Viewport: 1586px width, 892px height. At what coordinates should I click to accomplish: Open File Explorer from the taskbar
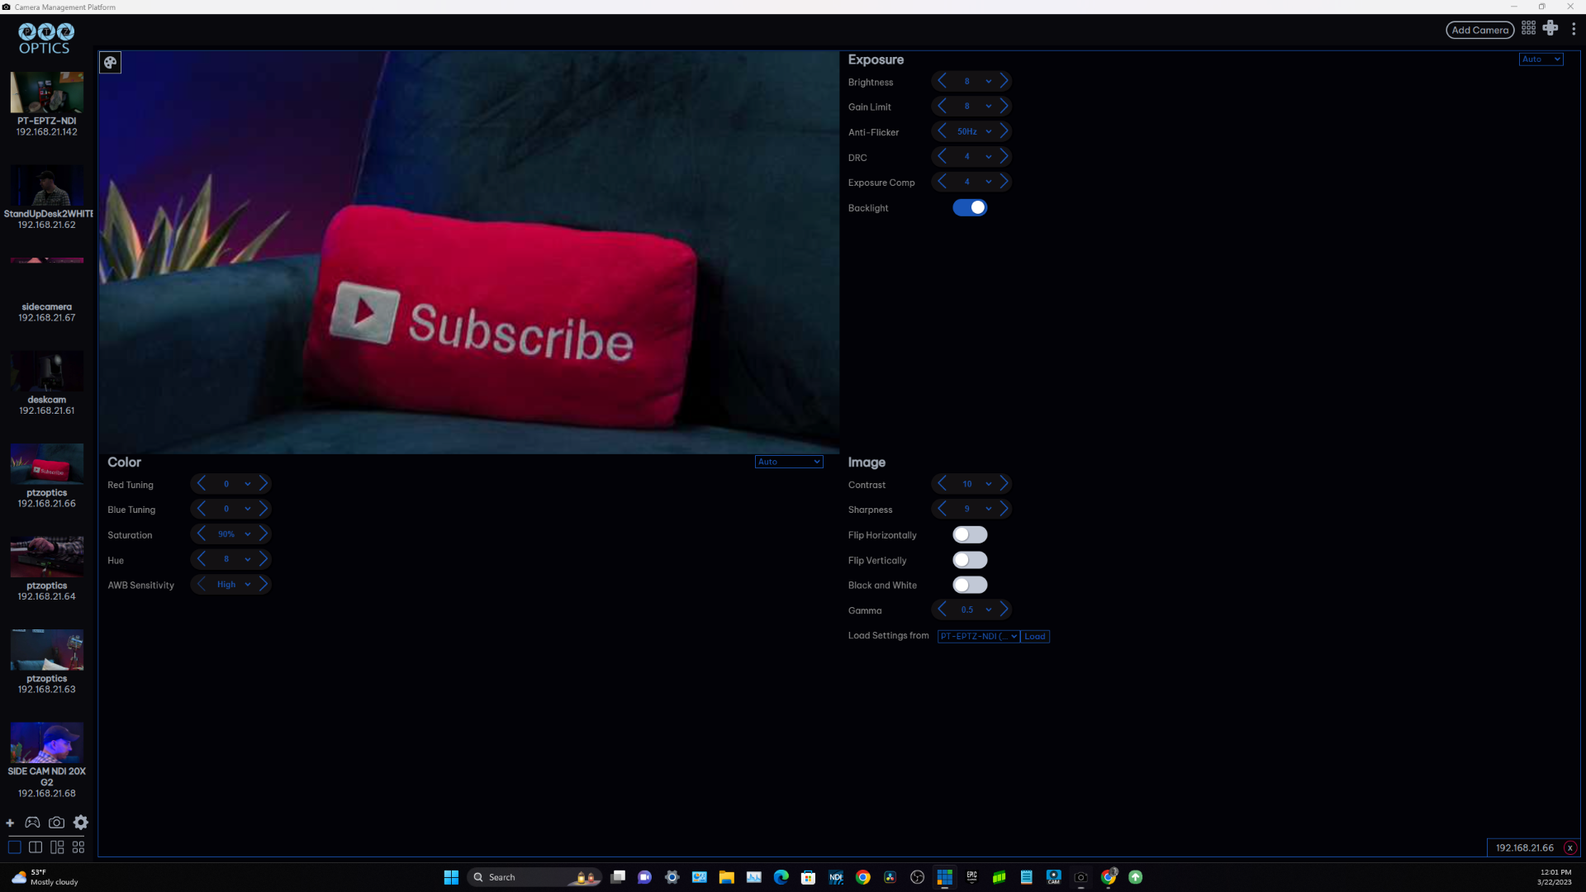pos(726,877)
